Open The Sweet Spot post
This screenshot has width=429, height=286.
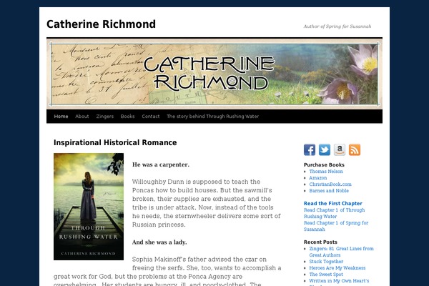pyautogui.click(x=326, y=275)
